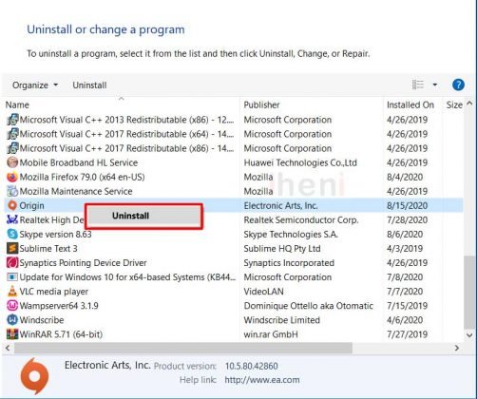Click product version 10.5.80.42860 text
Screen dimensions: 477x399
click(252, 366)
